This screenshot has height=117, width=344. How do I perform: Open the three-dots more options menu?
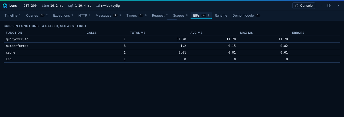pos(320,6)
